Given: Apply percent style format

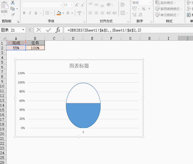Looking at the screenshot, I should (x=143, y=9).
